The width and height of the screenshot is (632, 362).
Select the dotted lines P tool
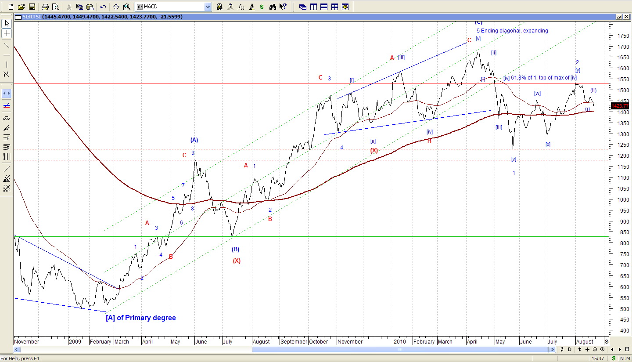[7, 138]
